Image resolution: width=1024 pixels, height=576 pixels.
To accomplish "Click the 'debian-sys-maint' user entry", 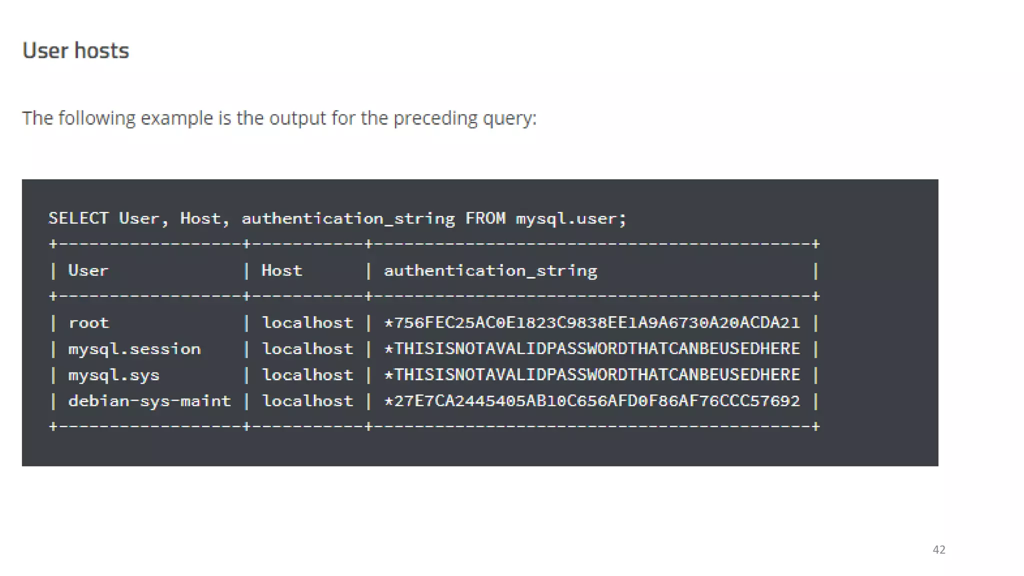I will [149, 401].
